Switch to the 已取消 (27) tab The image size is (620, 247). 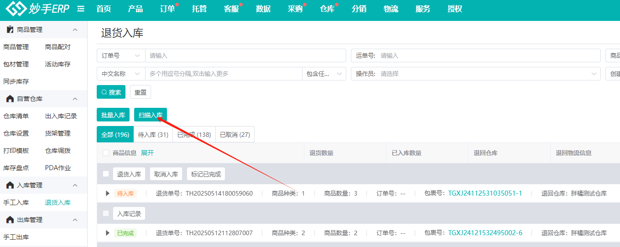coord(235,135)
